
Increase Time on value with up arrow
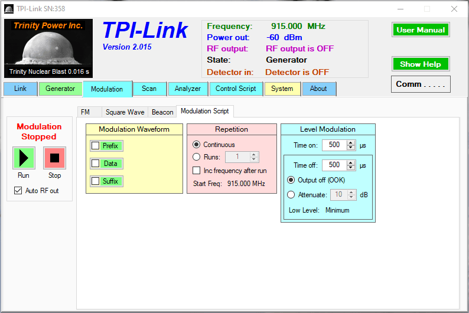coord(351,143)
